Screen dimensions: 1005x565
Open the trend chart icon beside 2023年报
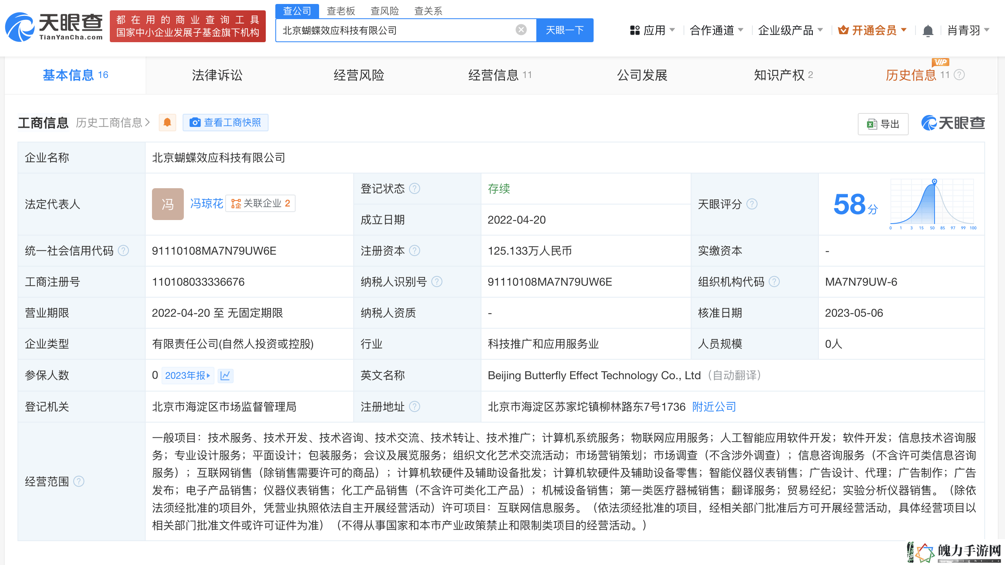[225, 376]
